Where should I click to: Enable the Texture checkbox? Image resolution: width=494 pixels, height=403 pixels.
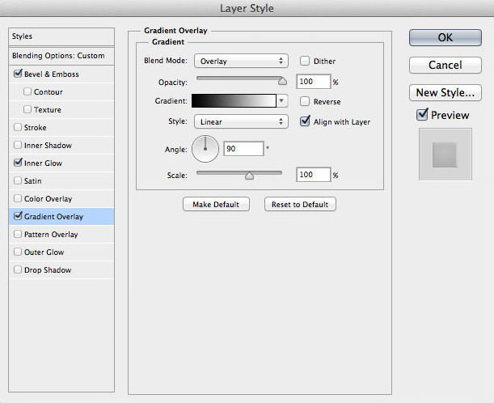coord(27,109)
